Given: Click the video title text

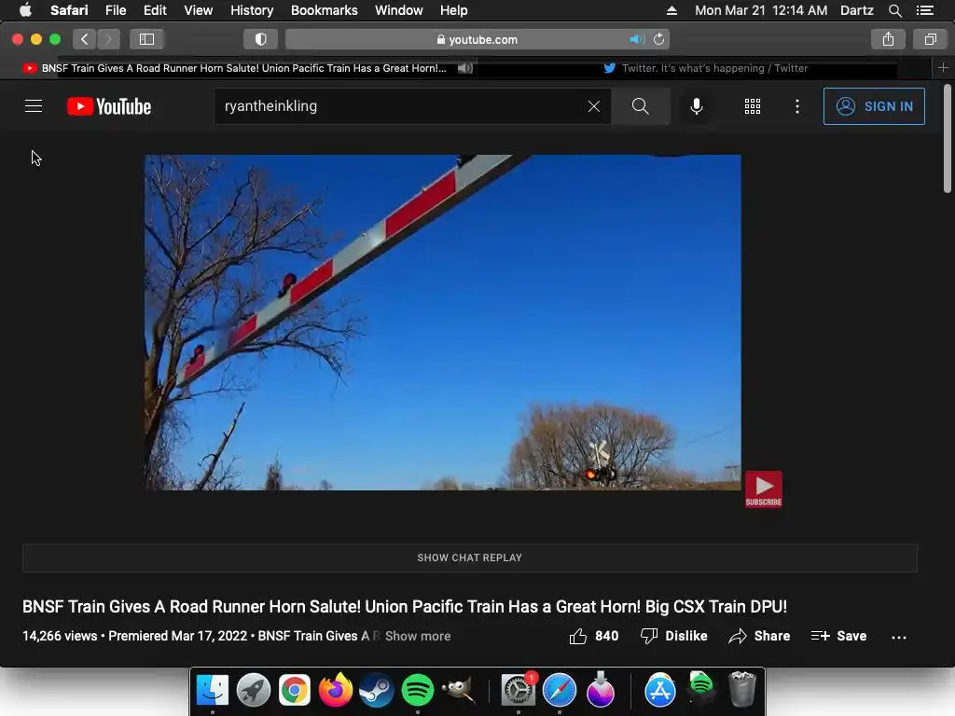Looking at the screenshot, I should pyautogui.click(x=405, y=607).
